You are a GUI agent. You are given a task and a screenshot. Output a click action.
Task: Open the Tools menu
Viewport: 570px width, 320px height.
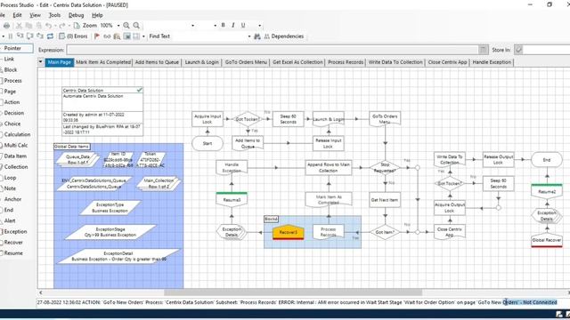pyautogui.click(x=54, y=15)
